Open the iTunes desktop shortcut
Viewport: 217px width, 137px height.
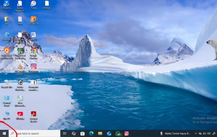pyautogui.click(x=33, y=4)
